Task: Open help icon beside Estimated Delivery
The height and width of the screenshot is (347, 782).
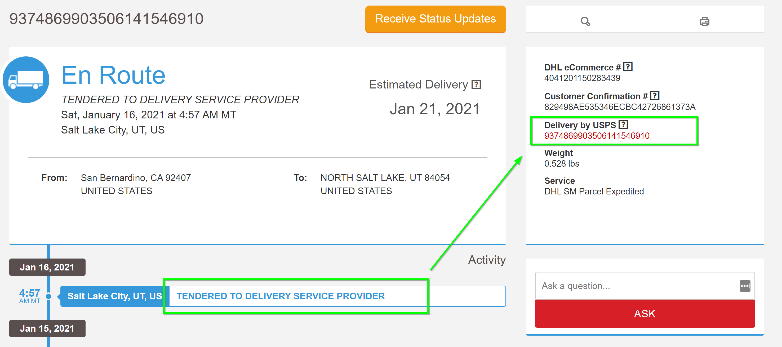Action: 476,84
